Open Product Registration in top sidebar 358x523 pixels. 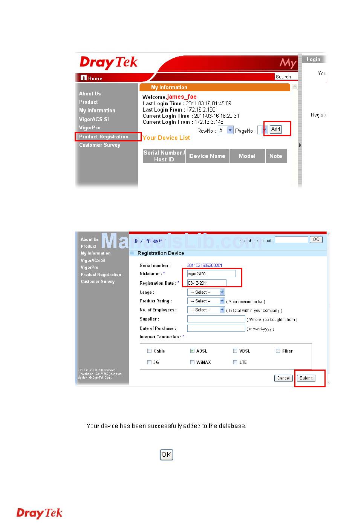[104, 137]
